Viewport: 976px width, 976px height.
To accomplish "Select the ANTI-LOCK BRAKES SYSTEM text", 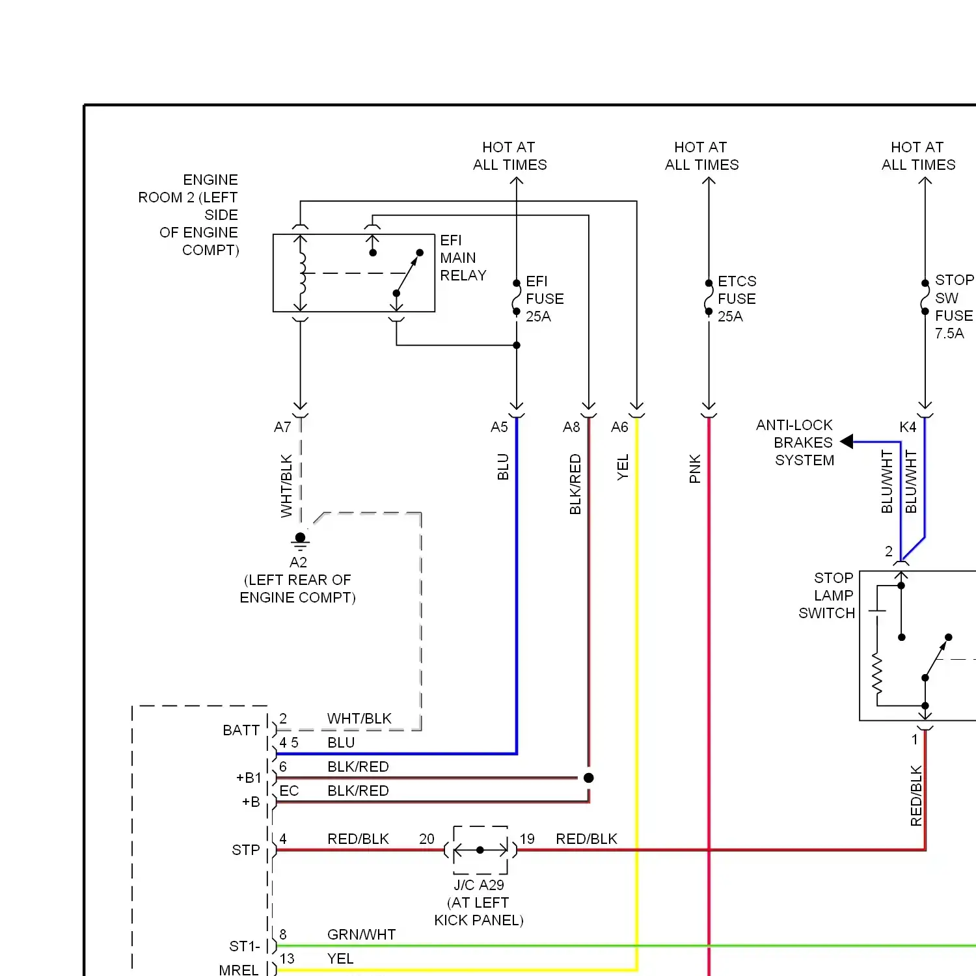I will click(794, 442).
